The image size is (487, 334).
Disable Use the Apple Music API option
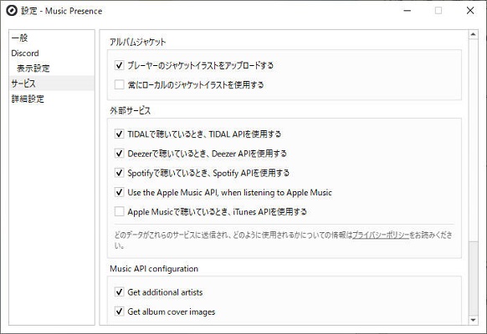[x=120, y=192]
